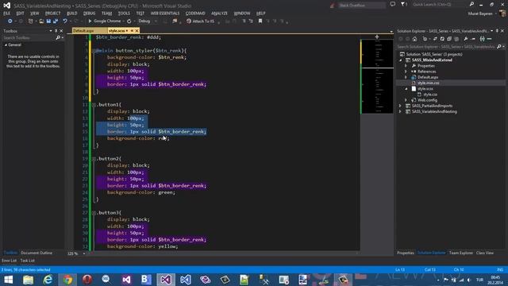This screenshot has width=508, height=286.
Task: Click the Home icon in Solution Explorer
Action: click(414, 39)
